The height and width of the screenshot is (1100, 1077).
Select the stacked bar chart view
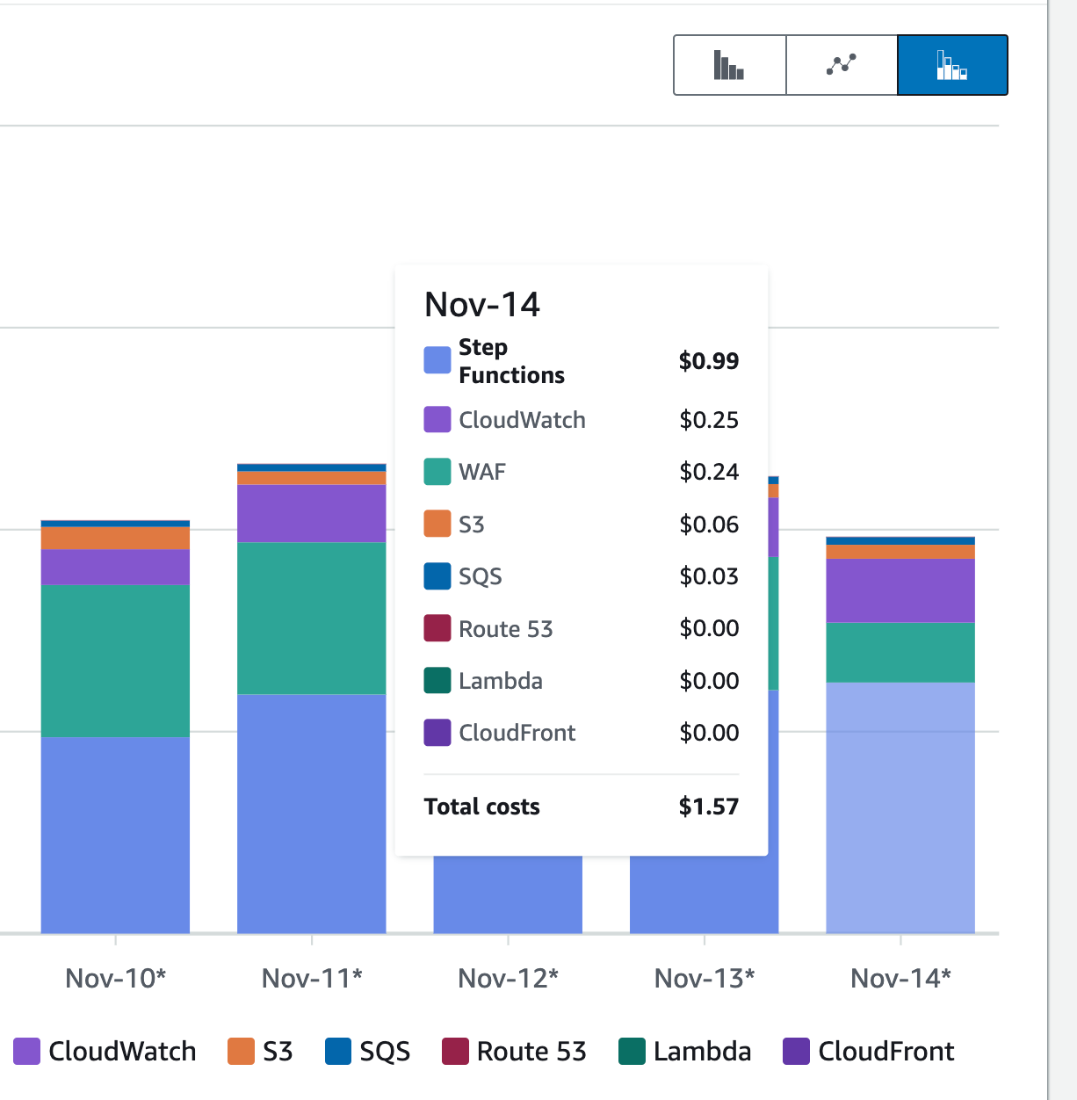click(x=952, y=65)
